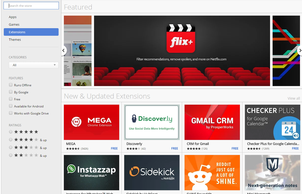Screen dimensions: 302x194
Task: Click FREE label under MEGA
Action: (114, 148)
